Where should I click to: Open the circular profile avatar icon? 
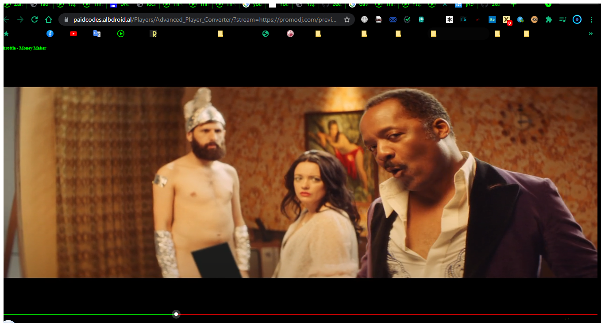coord(577,19)
